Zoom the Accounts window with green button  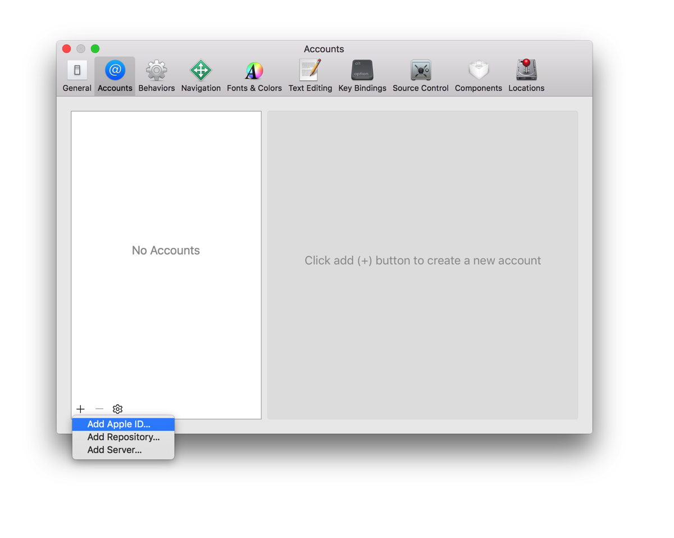[95, 49]
